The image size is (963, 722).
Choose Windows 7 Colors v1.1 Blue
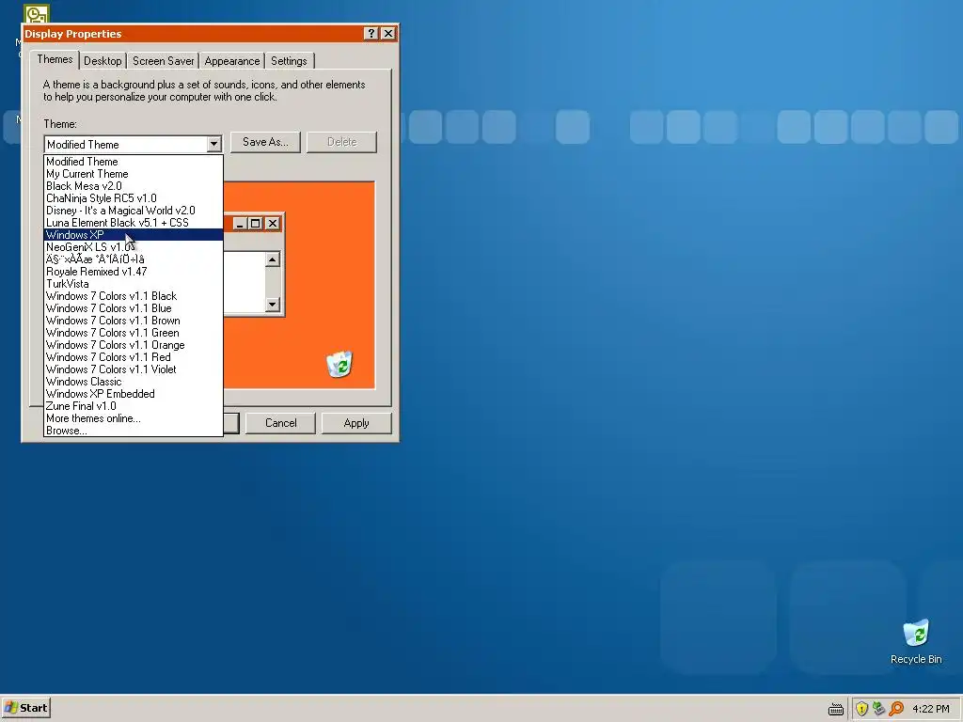pyautogui.click(x=134, y=308)
